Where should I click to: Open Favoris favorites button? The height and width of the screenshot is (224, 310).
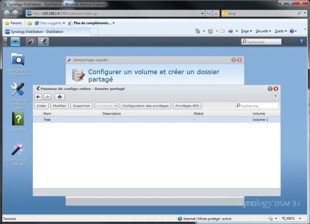pos(13,23)
